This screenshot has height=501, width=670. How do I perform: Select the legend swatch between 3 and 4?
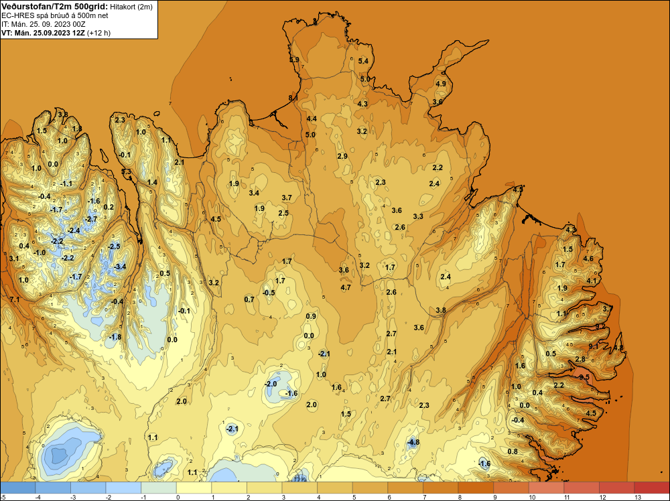[300, 488]
